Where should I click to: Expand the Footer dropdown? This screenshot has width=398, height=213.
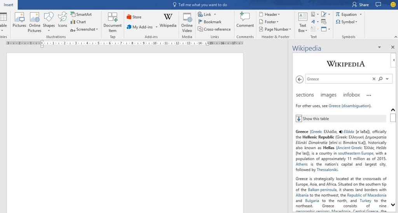[x=278, y=22]
